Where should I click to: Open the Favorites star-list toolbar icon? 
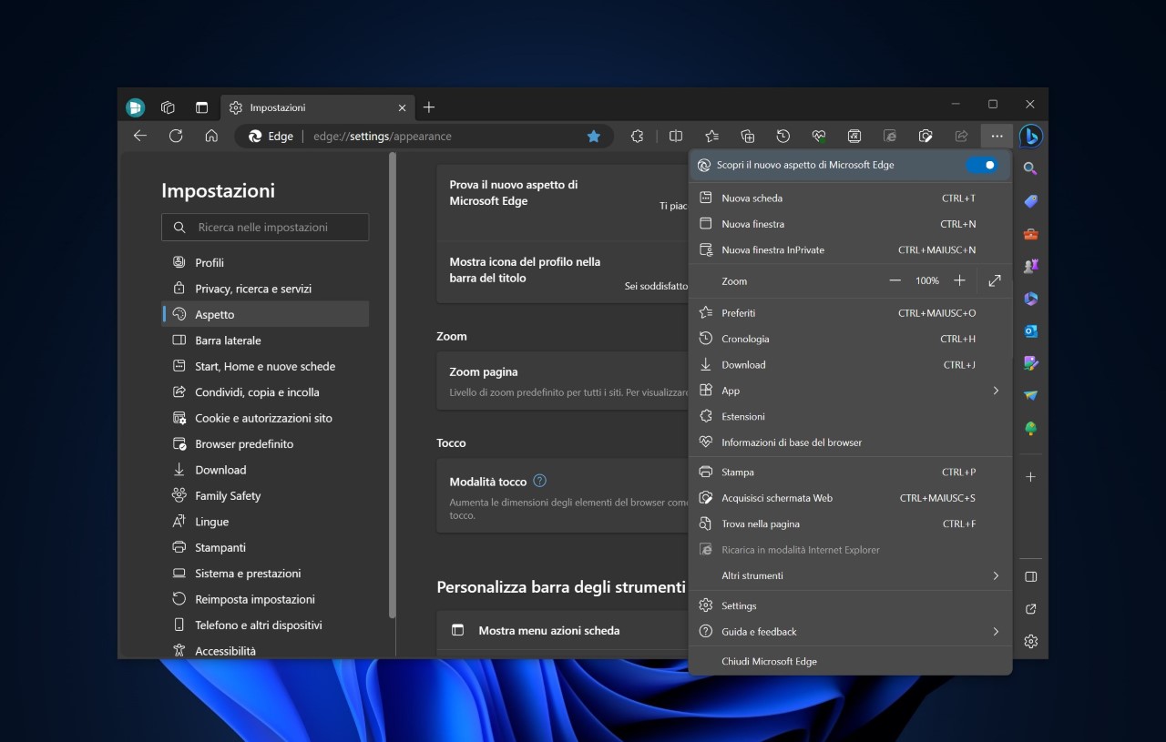tap(712, 136)
